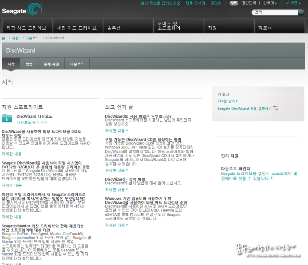
Task: Open 자세한 내용 under the bootable CD article
Action: point(116,170)
